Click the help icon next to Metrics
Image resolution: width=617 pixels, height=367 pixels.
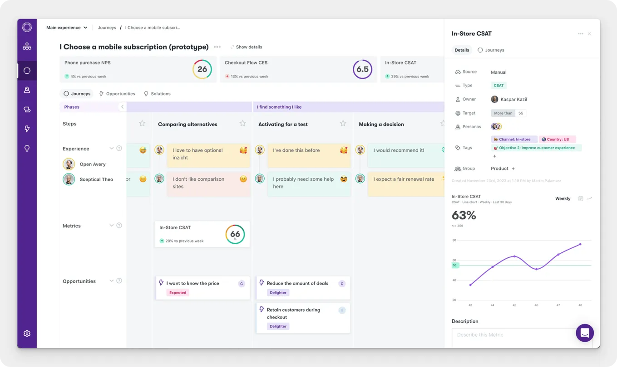tap(119, 225)
